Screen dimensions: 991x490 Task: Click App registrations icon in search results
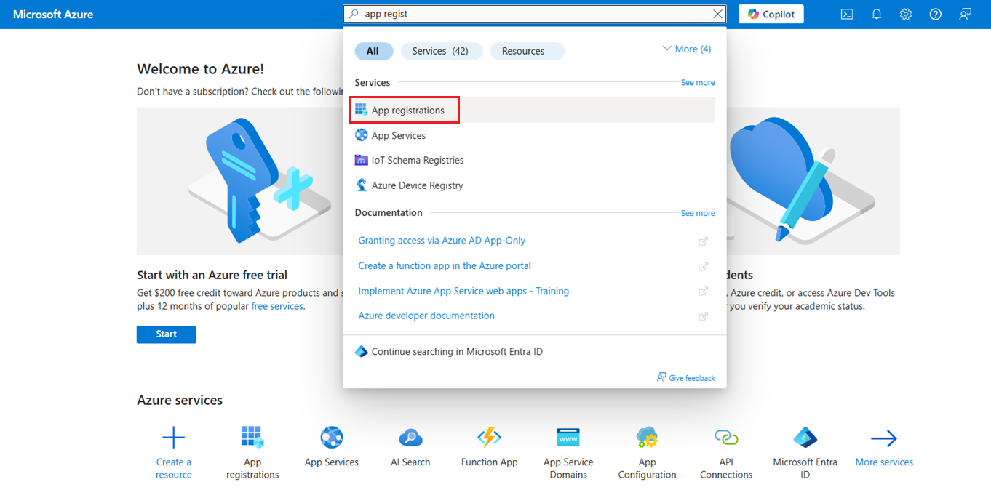[361, 110]
